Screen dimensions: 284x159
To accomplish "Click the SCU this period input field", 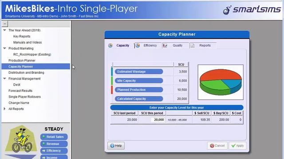I will 158,120.
